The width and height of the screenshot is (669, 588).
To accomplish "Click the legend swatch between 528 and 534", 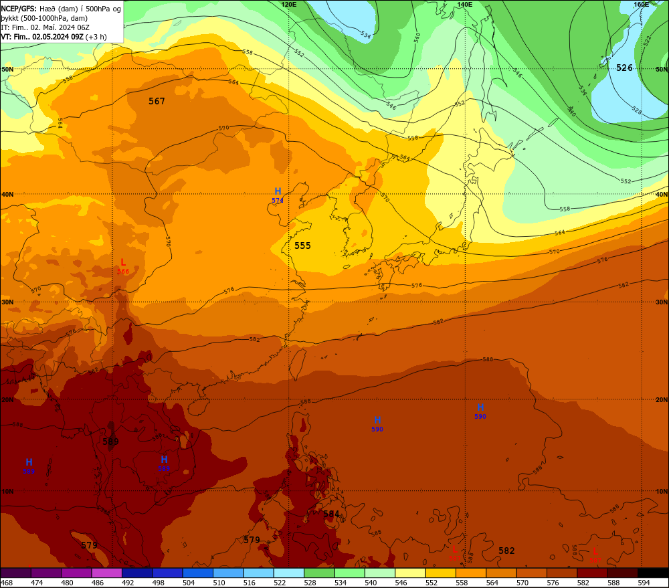I will 319,573.
